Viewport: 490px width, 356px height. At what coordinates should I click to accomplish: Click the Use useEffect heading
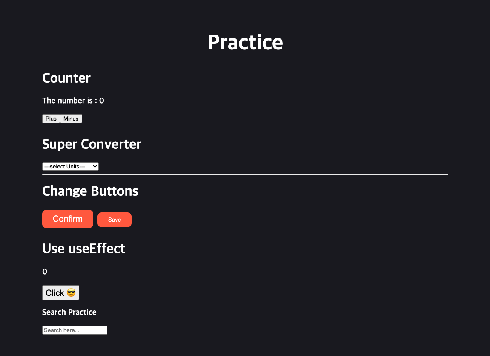(x=83, y=249)
